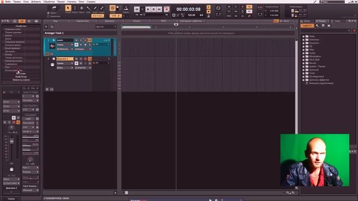Screen dimensions: 358x201
Task: Open the Утилиты menu
Action: click(72, 2)
